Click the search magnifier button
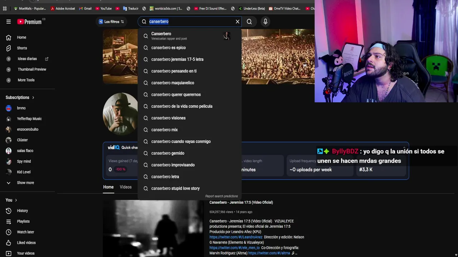Screen dimensions: 458x257 click(249, 22)
